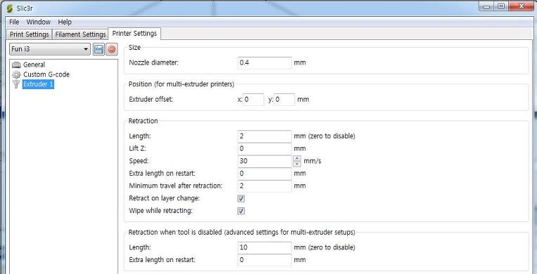Switch to the Filament Settings tab

click(x=80, y=34)
